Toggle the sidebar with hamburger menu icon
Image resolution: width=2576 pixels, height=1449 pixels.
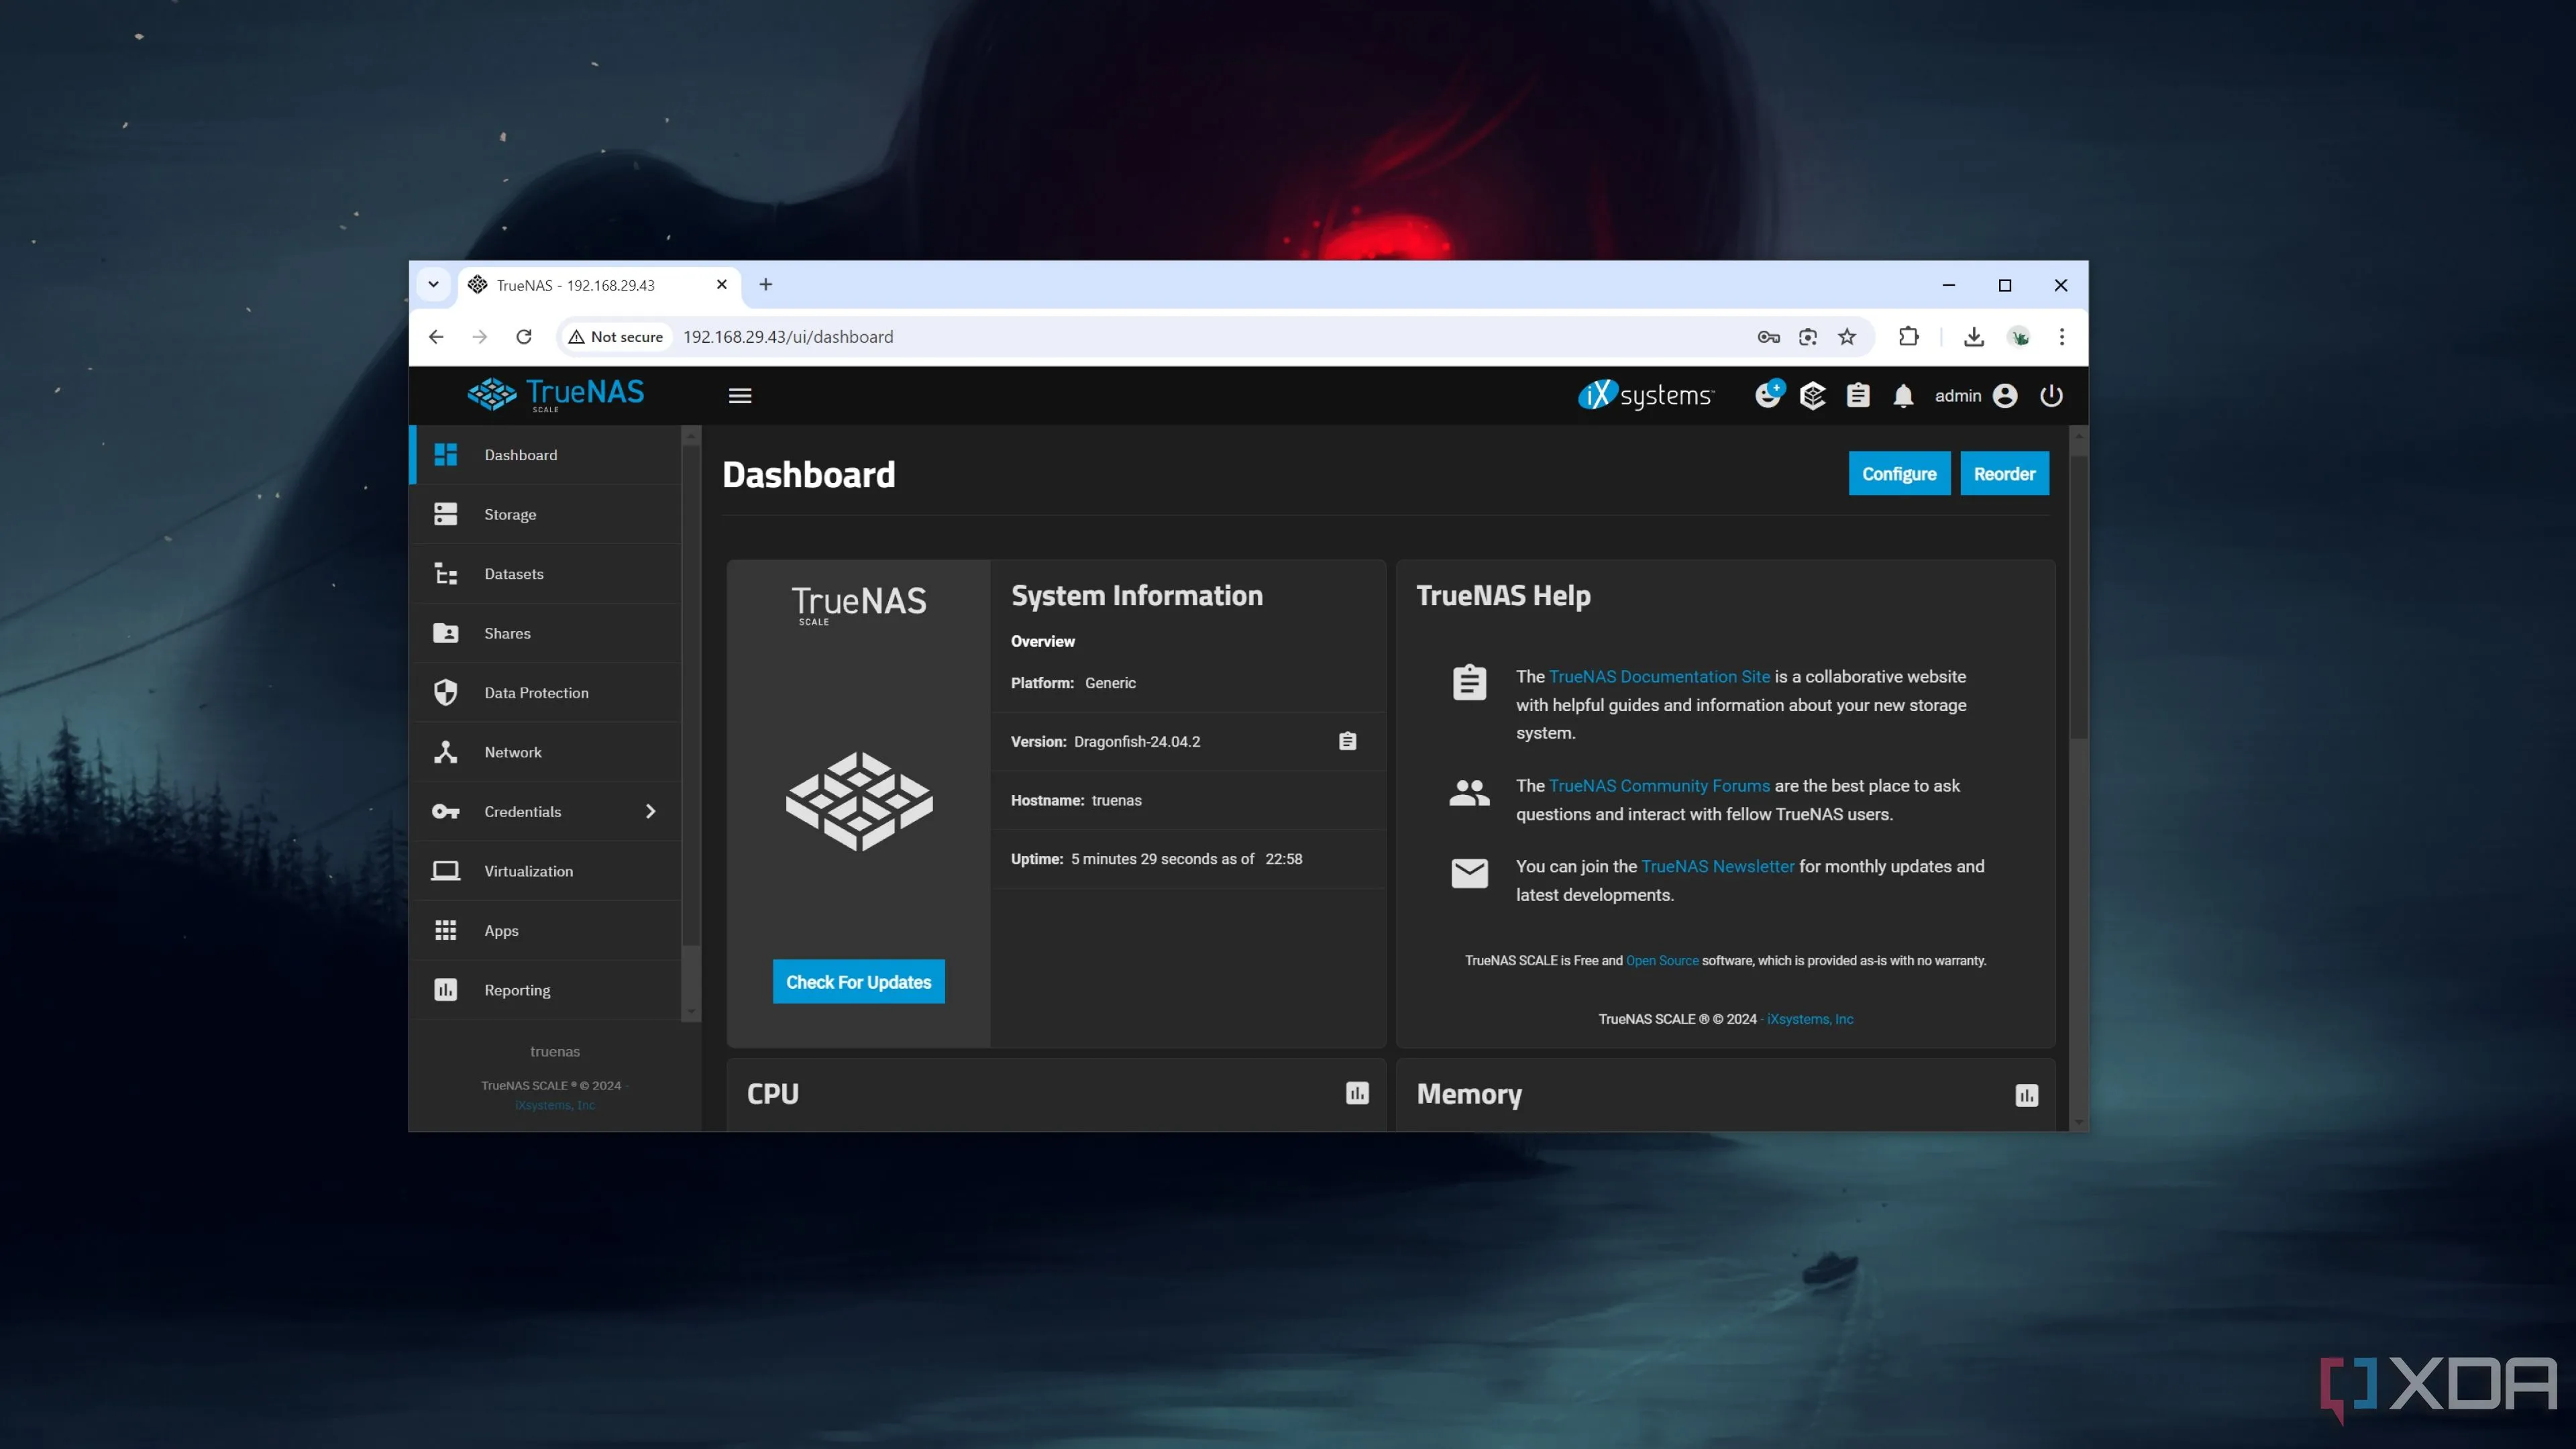click(x=740, y=396)
